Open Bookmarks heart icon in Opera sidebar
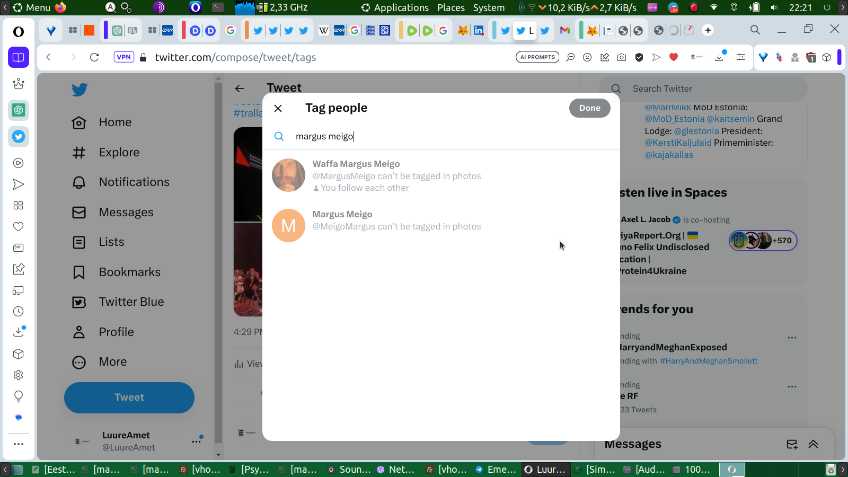Viewport: 848px width, 477px height. point(19,227)
